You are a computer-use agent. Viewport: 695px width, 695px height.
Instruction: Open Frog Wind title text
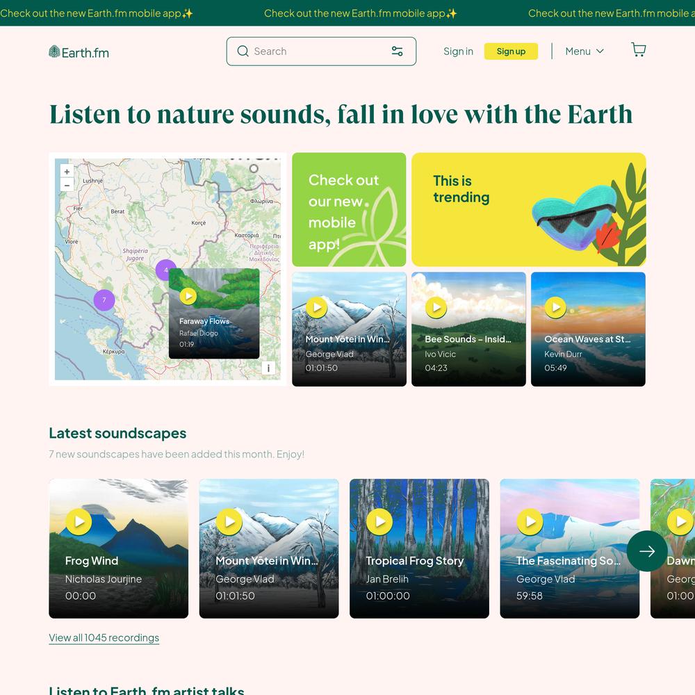click(92, 561)
